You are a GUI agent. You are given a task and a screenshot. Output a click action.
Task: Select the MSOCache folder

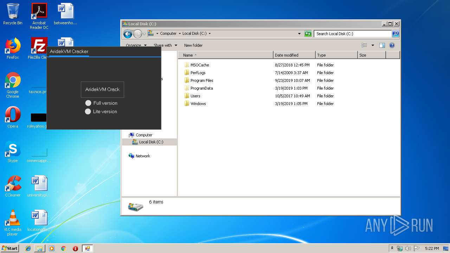(200, 65)
